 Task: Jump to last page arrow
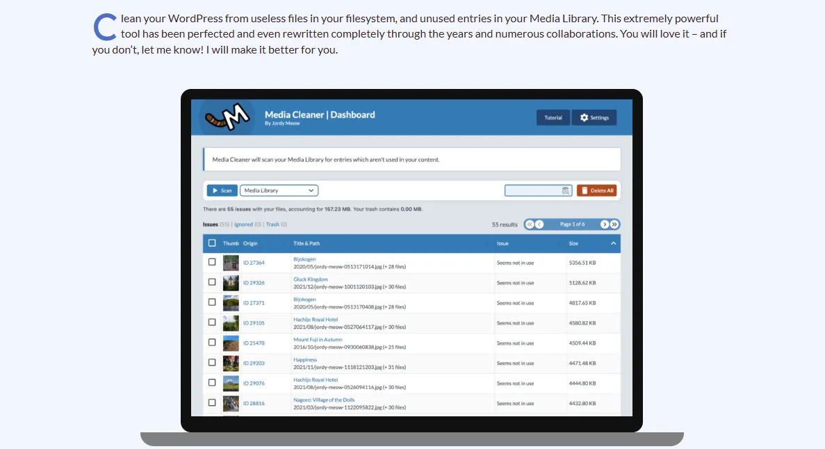[x=614, y=224]
